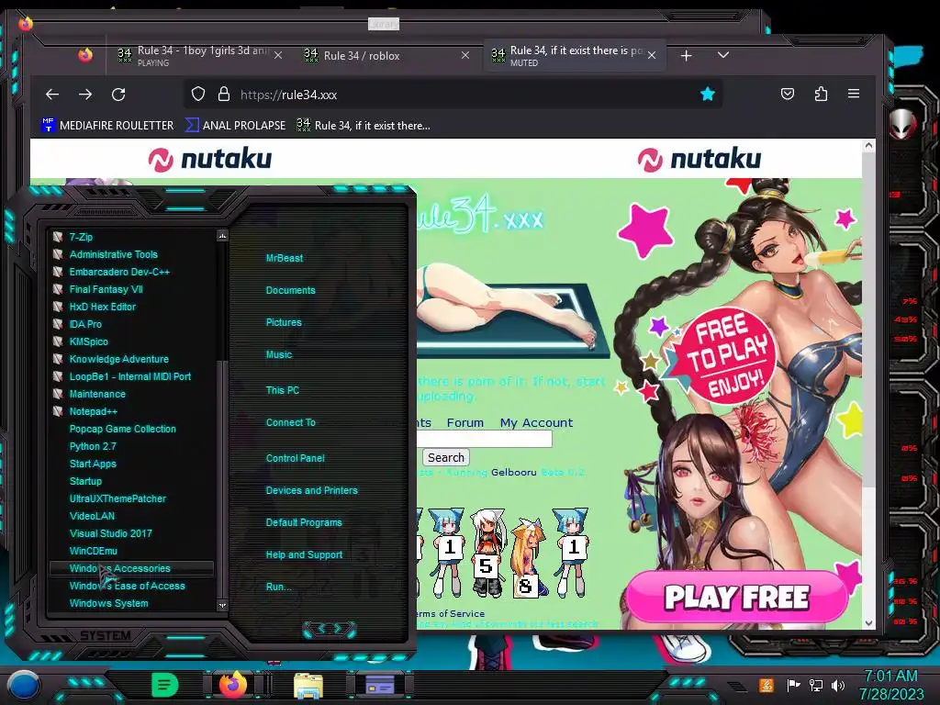Expand the list all tabs chevron
Image resolution: width=940 pixels, height=705 pixels.
(x=723, y=55)
